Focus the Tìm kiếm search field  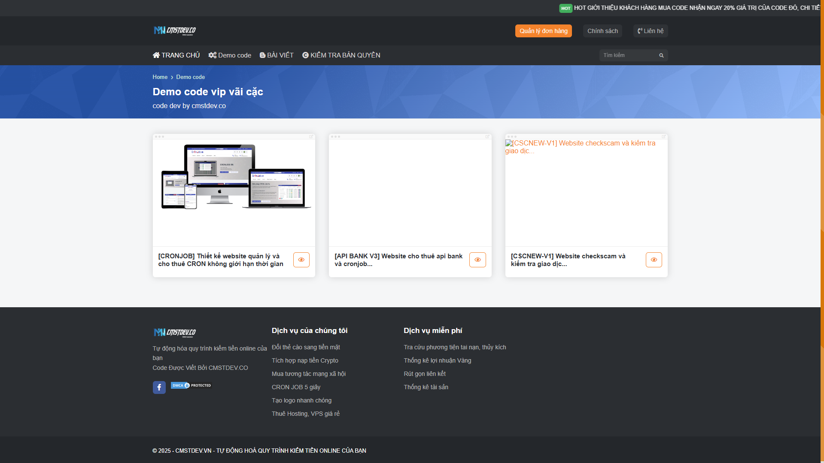(x=628, y=55)
